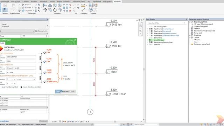Click the red Delete X icon

click(x=70, y=10)
